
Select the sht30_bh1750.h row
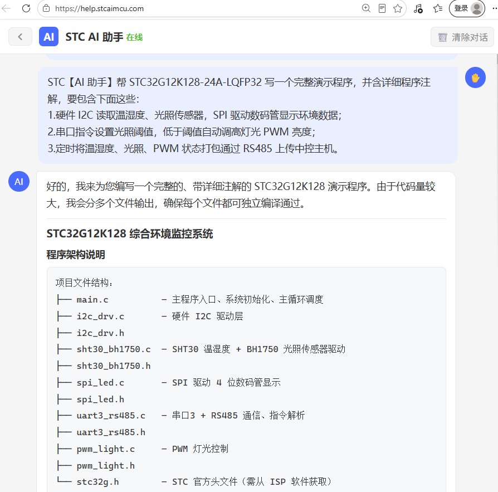[104, 366]
